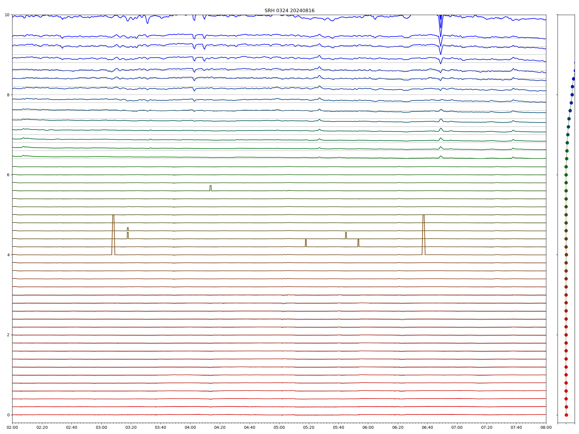Click the y-axis label 10

point(7,15)
